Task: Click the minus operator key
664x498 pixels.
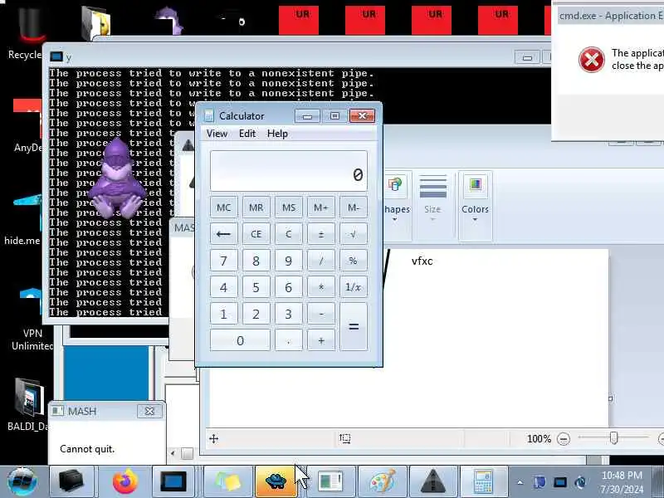Action: click(321, 314)
